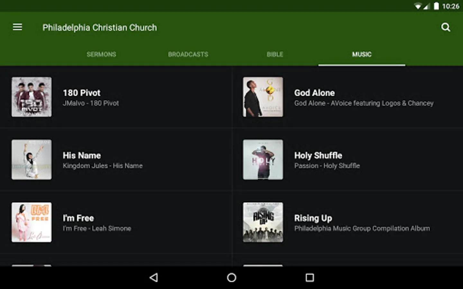
Task: Tap the subtitle 'Passion - Holy Shuffle'
Action: pyautogui.click(x=327, y=166)
